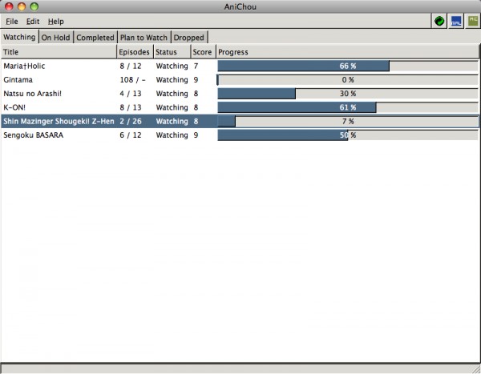
Task: Select the Watching tab
Action: (19, 37)
